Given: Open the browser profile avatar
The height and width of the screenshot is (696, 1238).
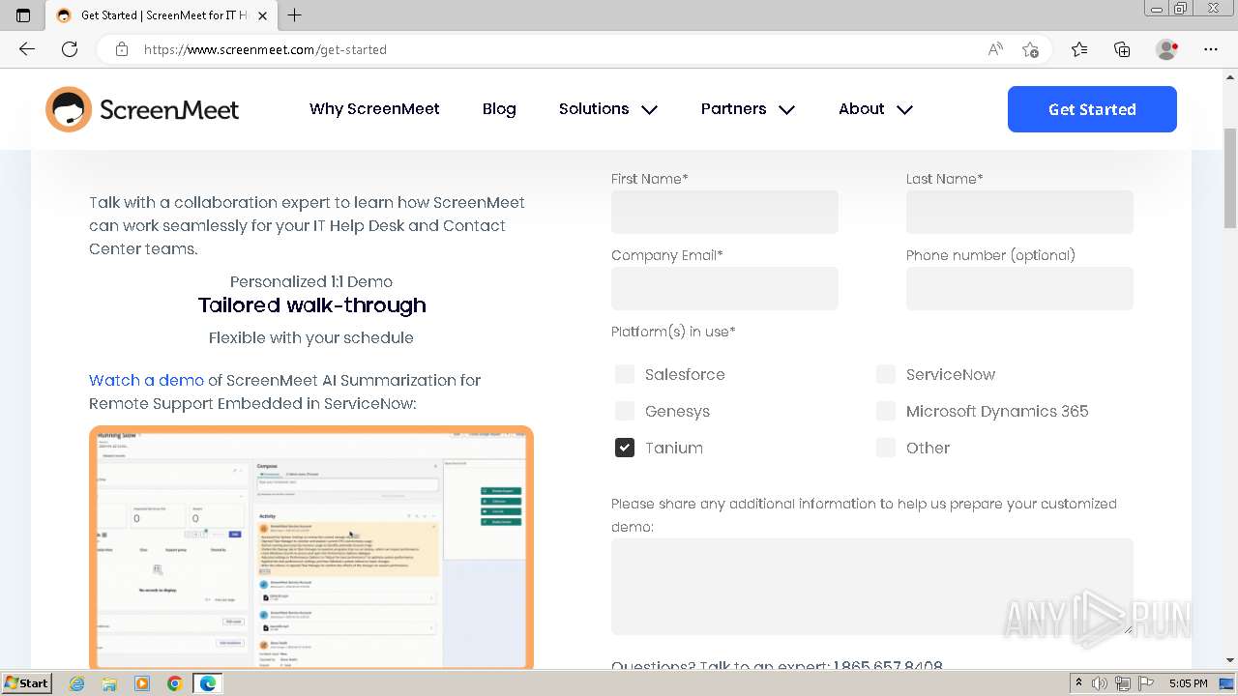Looking at the screenshot, I should pos(1166,49).
